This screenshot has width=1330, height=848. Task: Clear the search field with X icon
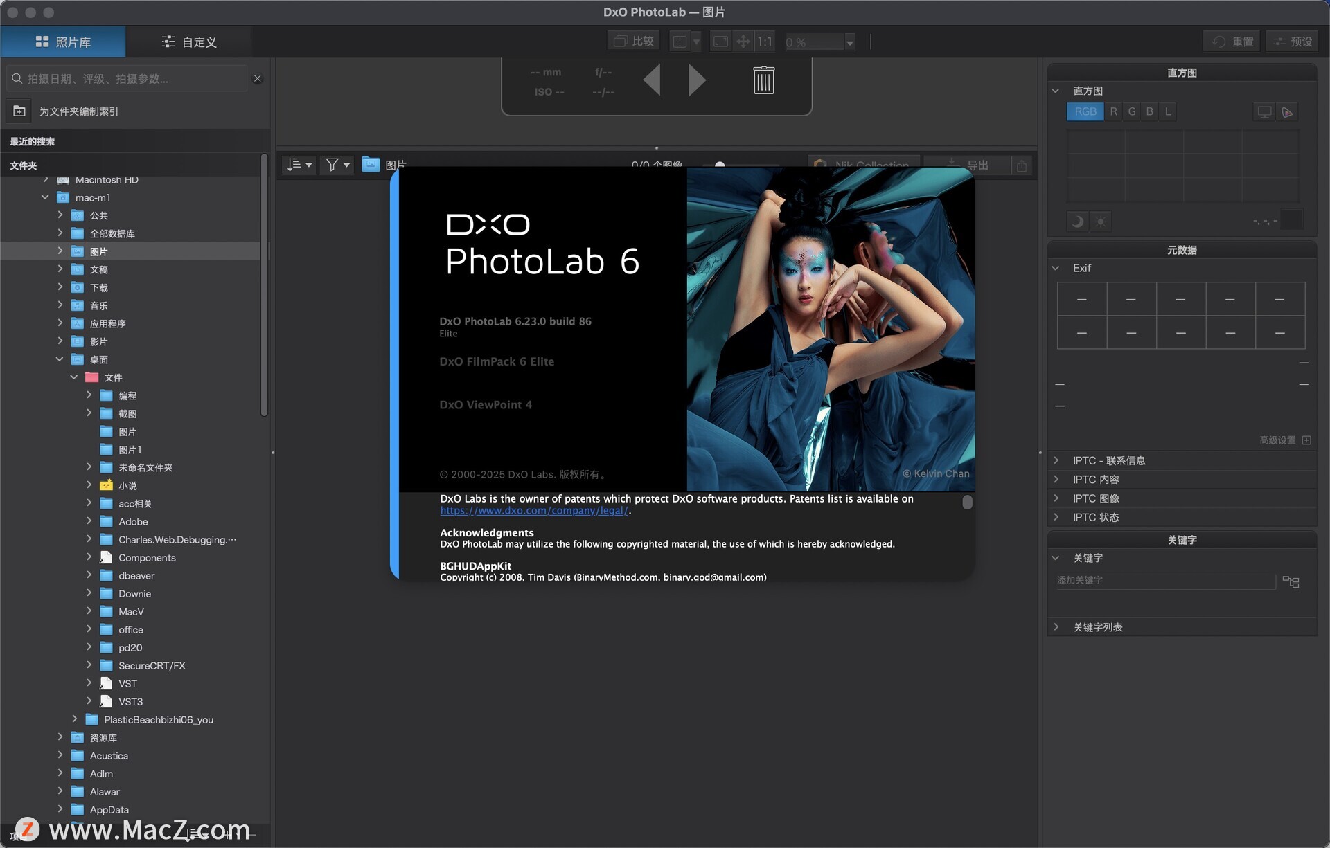pos(258,78)
